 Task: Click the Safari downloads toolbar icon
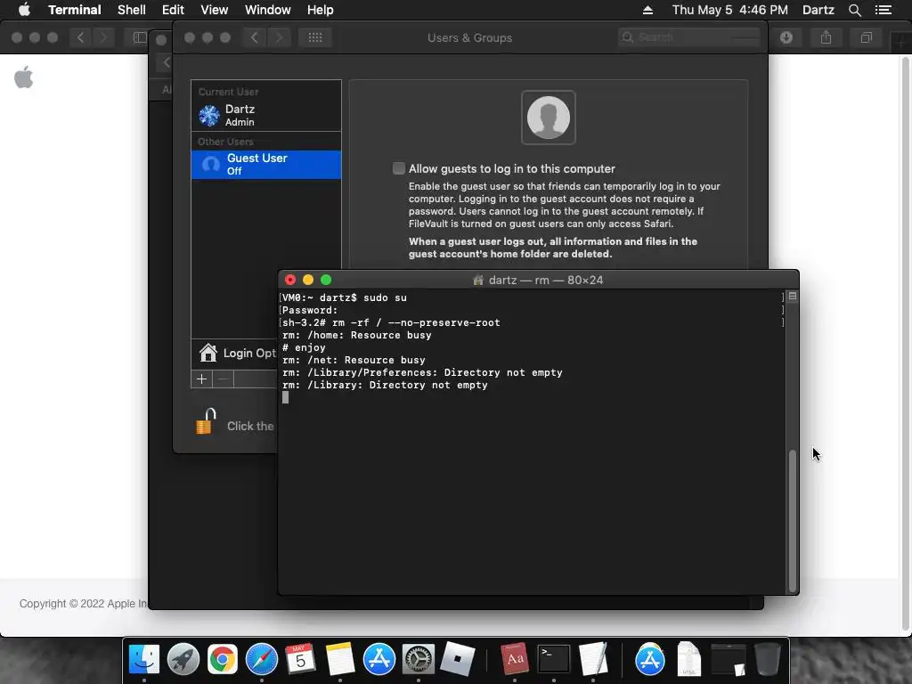(x=786, y=37)
